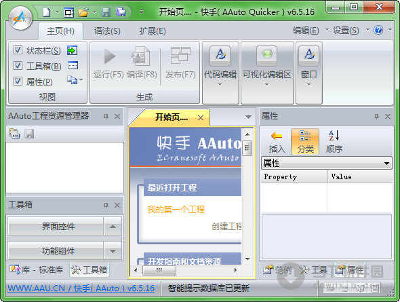This screenshot has height=302, width=400.
Task: Open the 窗口 window ribbon button
Action: click(x=308, y=73)
